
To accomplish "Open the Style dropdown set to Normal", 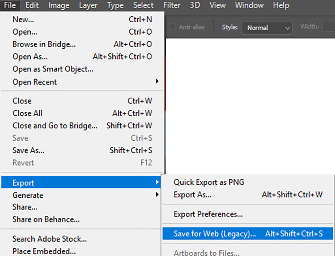I will click(267, 28).
